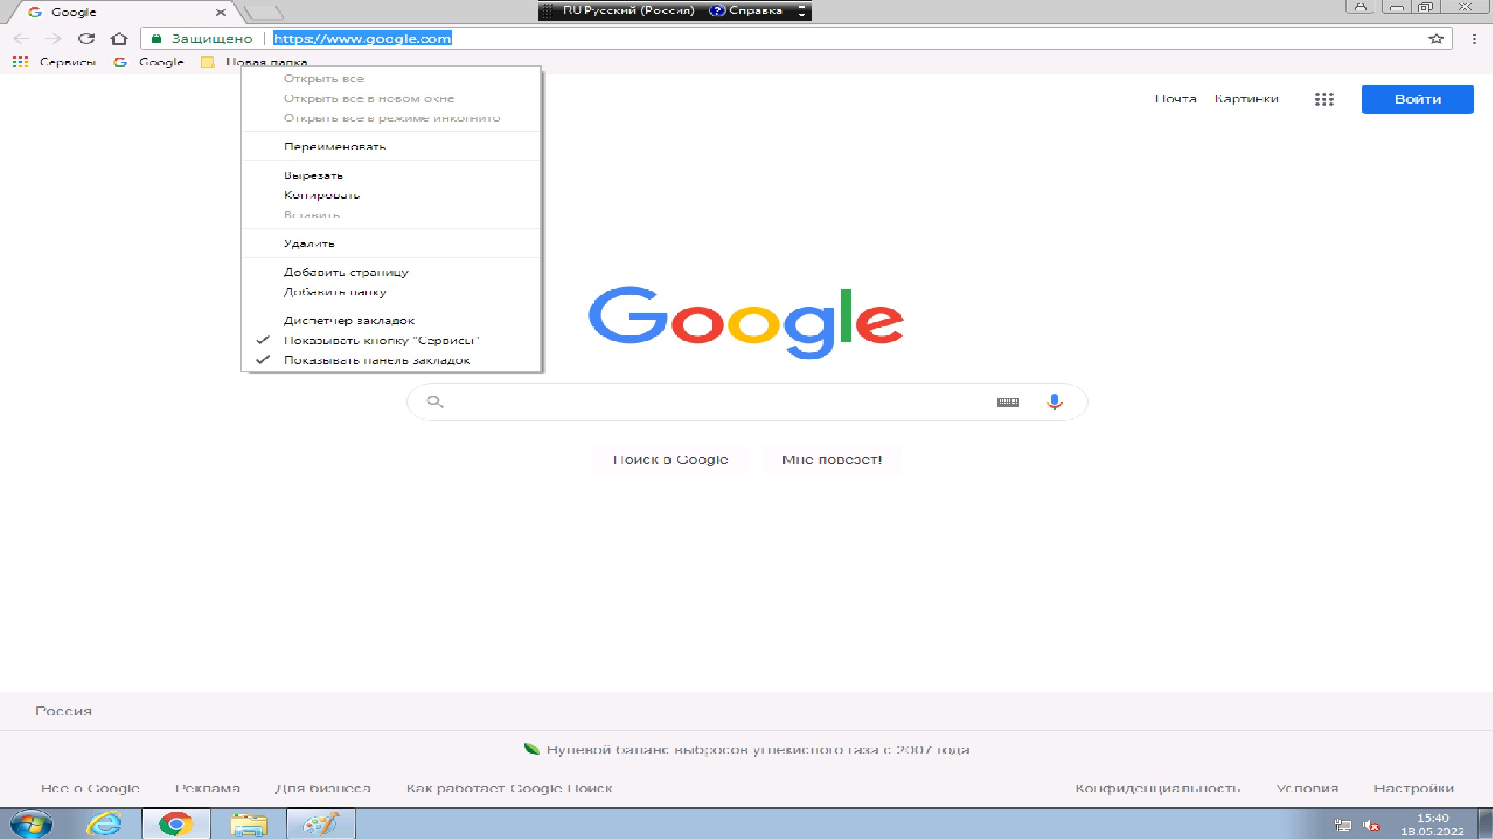This screenshot has width=1493, height=839.
Task: Expand the language bar options arrow
Action: 802,11
